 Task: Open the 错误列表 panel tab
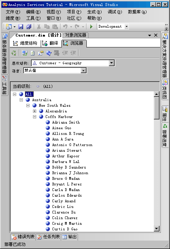23,237
